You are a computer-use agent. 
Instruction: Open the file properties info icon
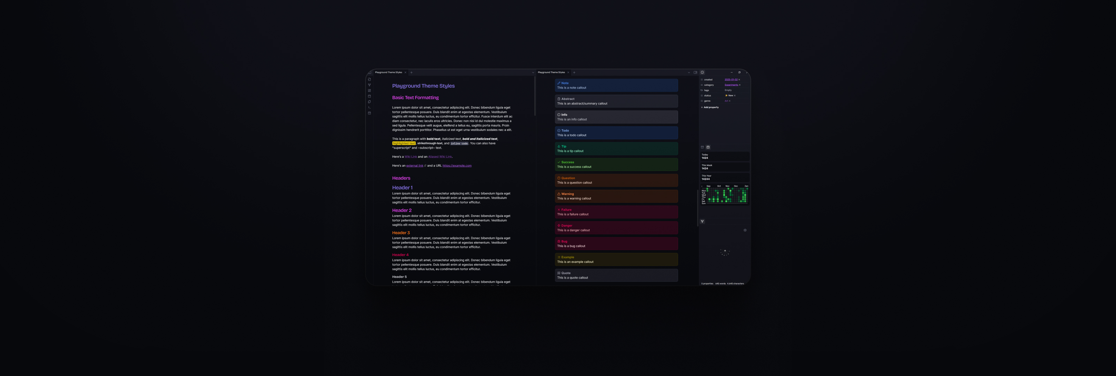coord(702,72)
